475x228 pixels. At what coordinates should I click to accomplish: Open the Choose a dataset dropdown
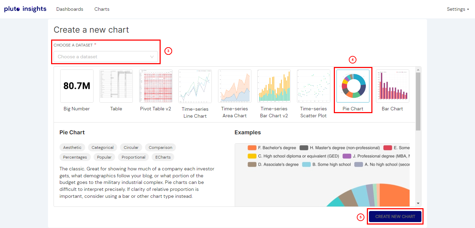pyautogui.click(x=106, y=57)
